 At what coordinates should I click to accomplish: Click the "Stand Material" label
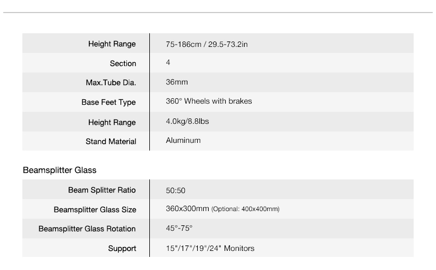111,141
